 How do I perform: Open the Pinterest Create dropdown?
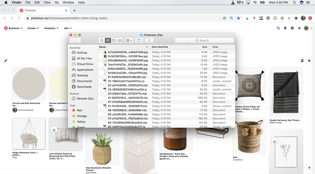(x=33, y=28)
